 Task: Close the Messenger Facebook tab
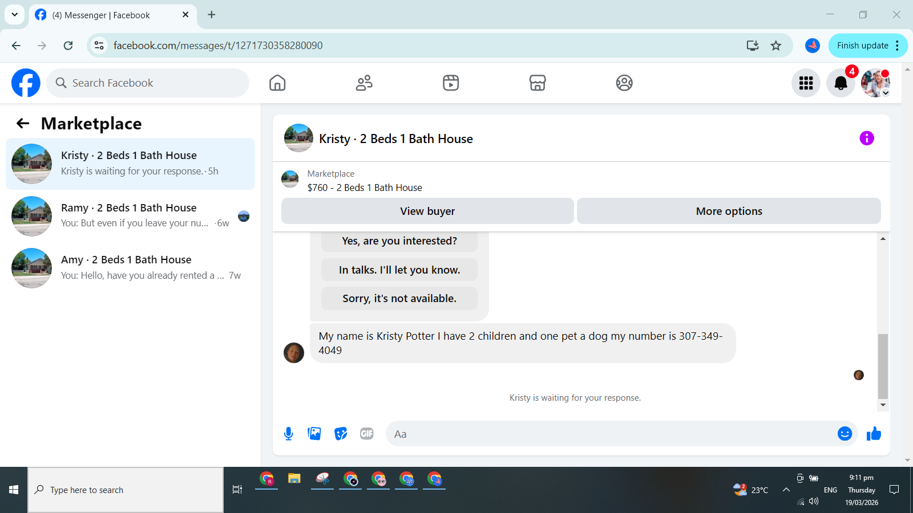pos(185,15)
